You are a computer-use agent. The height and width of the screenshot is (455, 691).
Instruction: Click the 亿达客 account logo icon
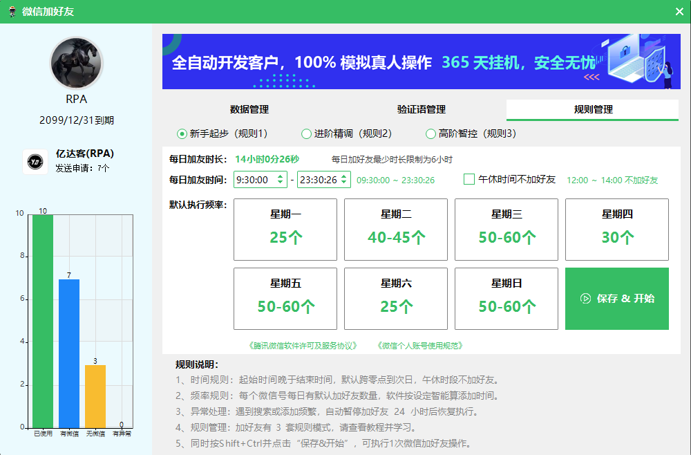35,162
